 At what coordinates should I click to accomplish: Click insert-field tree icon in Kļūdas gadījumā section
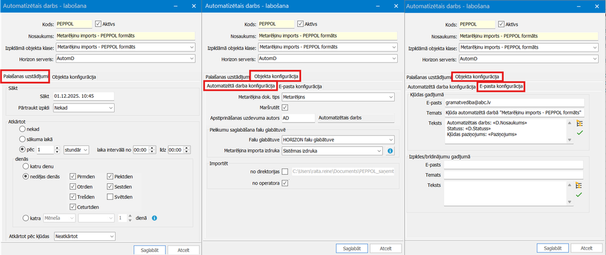[579, 123]
